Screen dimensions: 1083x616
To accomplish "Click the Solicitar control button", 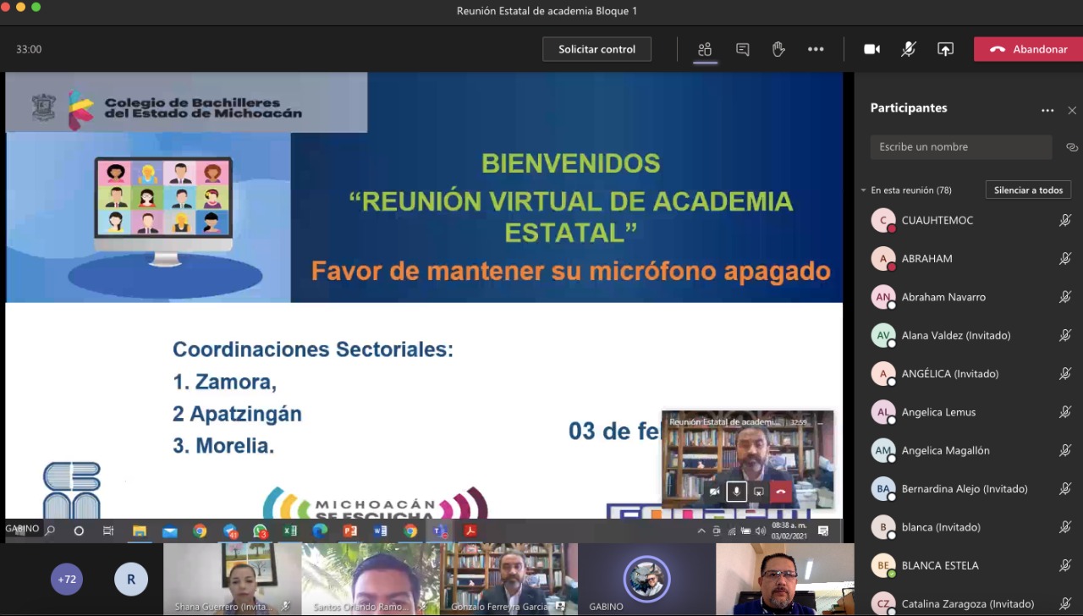I will pyautogui.click(x=596, y=49).
